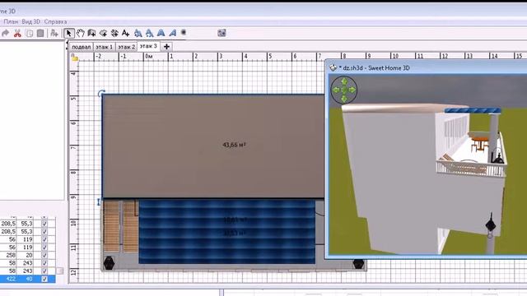Click the rotation handle on the selected room

pyautogui.click(x=101, y=93)
